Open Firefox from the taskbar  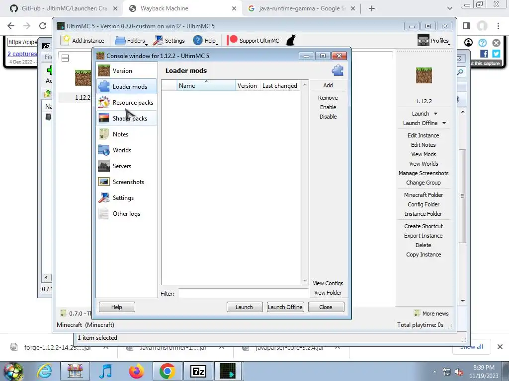(x=137, y=371)
